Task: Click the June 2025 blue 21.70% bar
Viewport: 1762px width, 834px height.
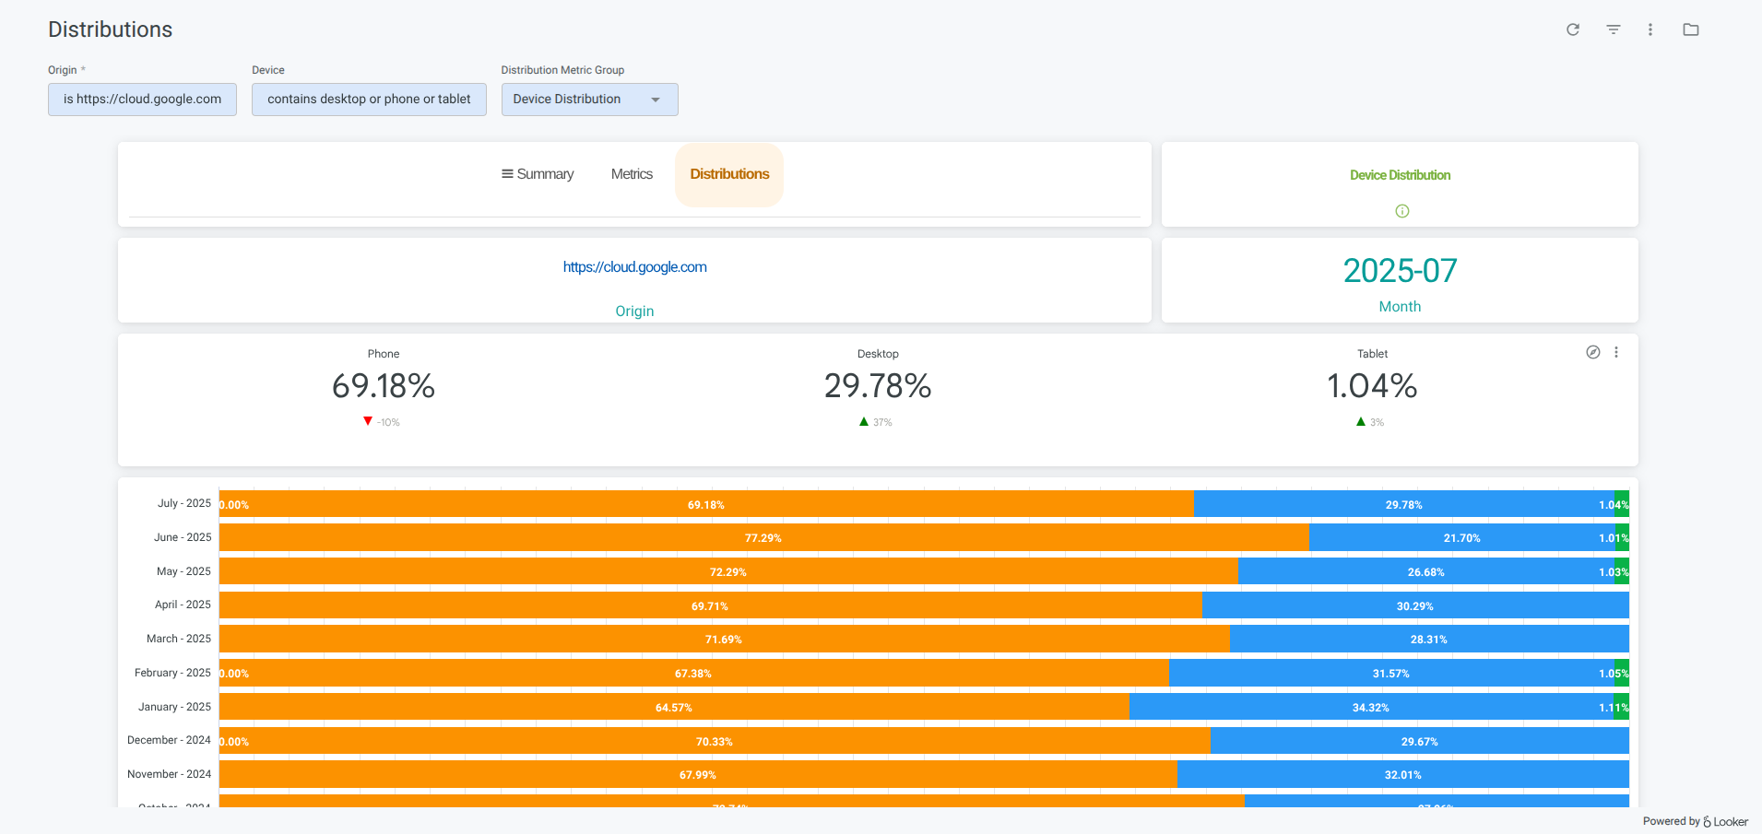Action: (x=1461, y=537)
